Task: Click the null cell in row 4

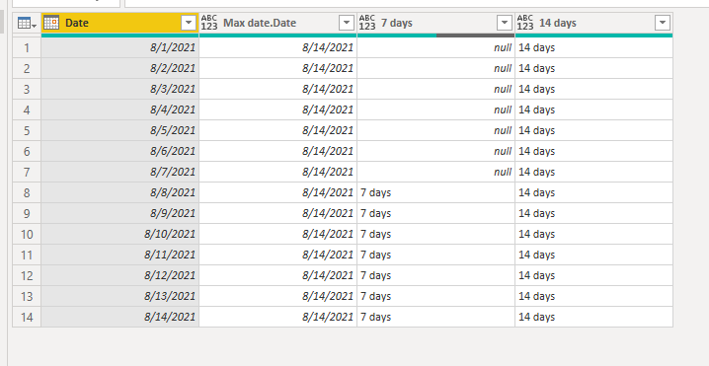Action: (x=435, y=110)
